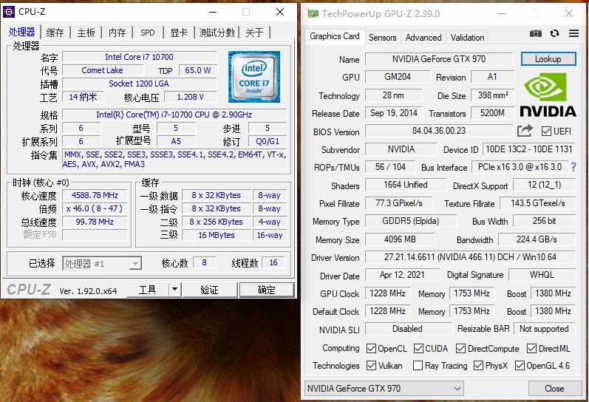Click the CPU-Z title bar icon
The image size is (589, 402).
point(9,12)
